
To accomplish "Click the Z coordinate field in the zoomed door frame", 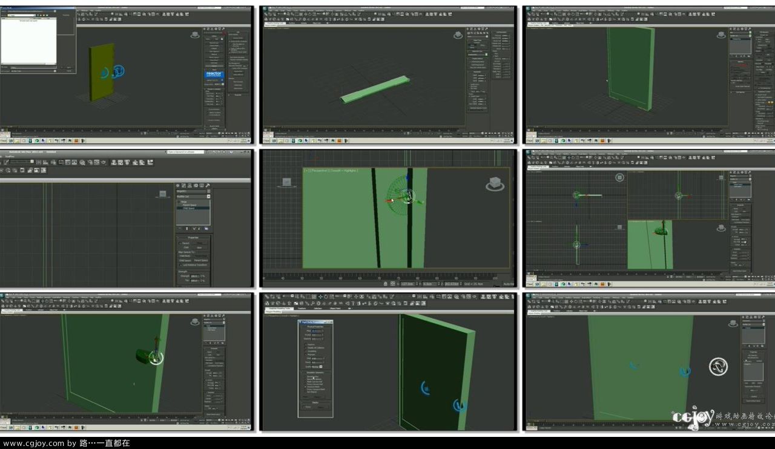I will (452, 284).
